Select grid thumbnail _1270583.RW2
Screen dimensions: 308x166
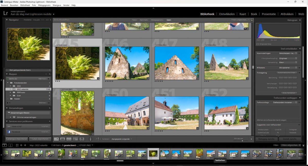(x=127, y=63)
